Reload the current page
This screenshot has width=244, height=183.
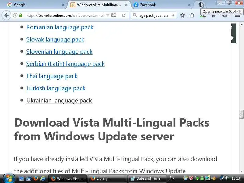click(124, 15)
